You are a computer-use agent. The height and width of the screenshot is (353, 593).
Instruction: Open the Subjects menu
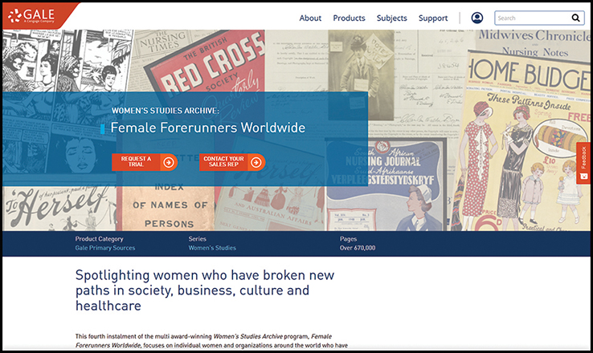click(392, 18)
